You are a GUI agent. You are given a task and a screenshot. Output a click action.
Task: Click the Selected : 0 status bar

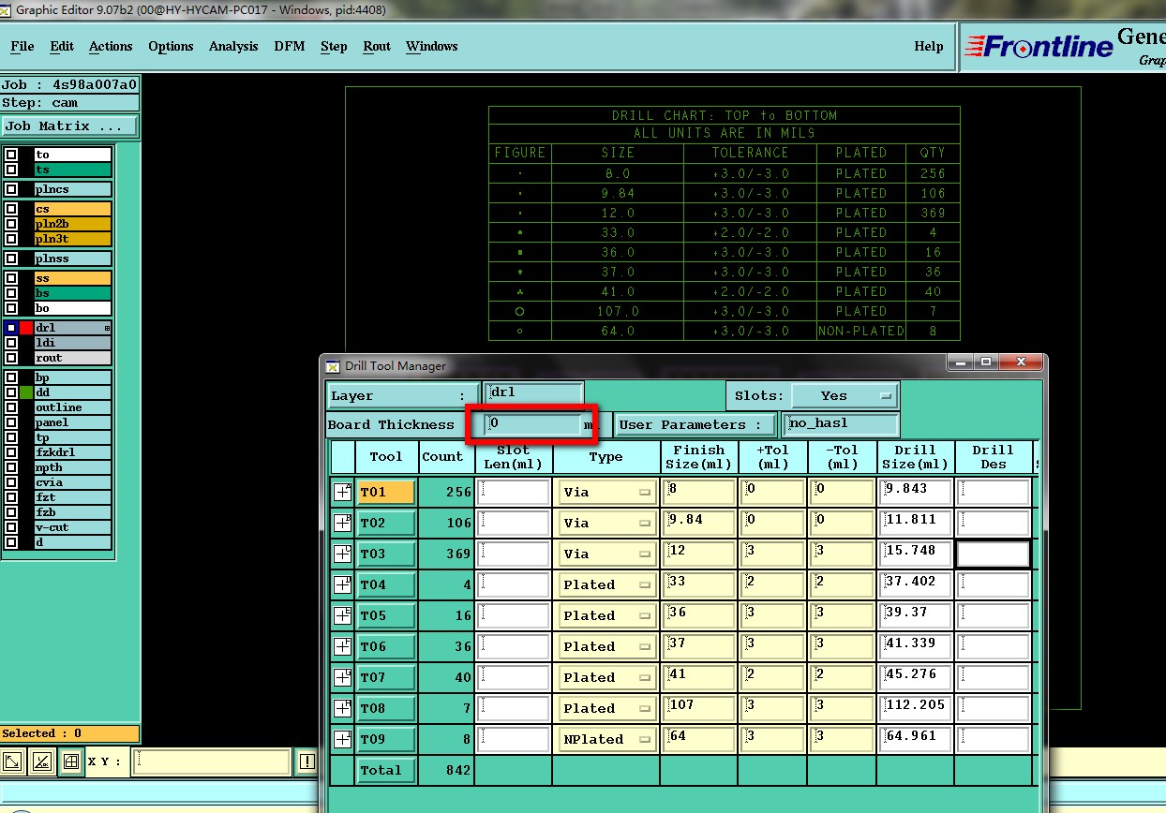tap(70, 733)
